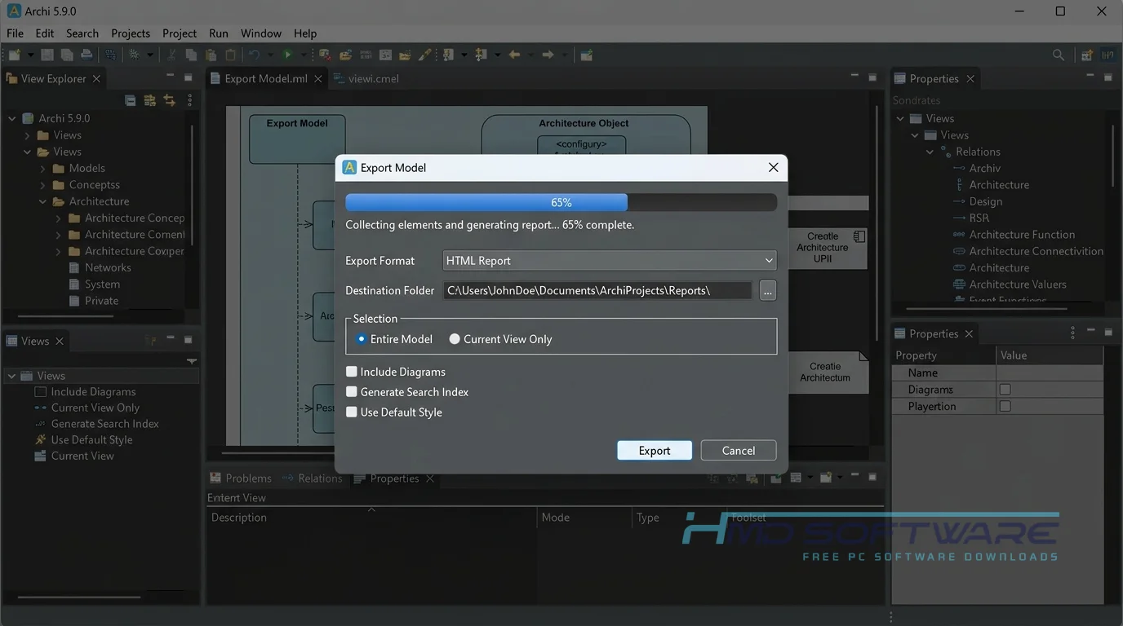
Task: Select the RSR relation item
Action: tap(979, 218)
